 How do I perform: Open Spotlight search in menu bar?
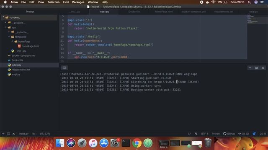click(250, 2)
